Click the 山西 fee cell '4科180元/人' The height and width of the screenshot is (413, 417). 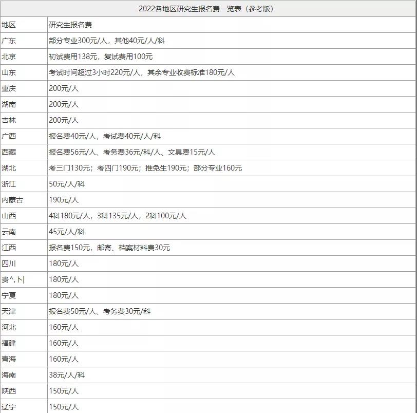pos(118,216)
